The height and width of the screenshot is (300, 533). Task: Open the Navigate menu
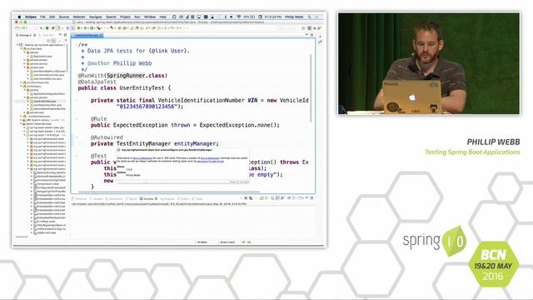[96, 17]
